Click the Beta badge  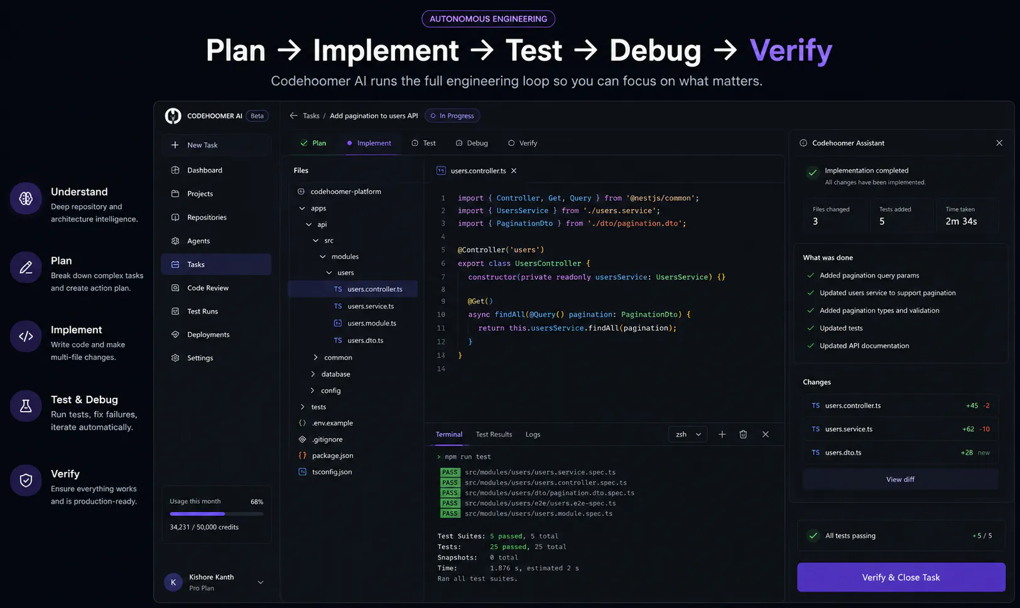258,116
